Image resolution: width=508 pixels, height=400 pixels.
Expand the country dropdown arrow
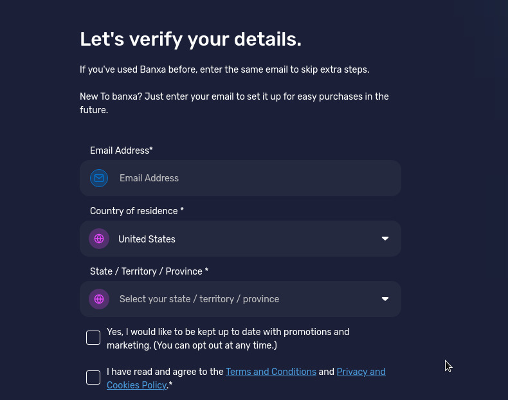(385, 239)
